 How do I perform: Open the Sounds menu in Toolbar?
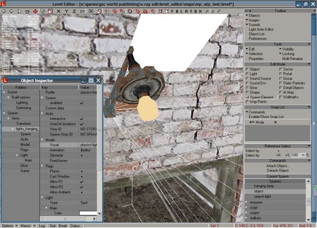click(253, 24)
